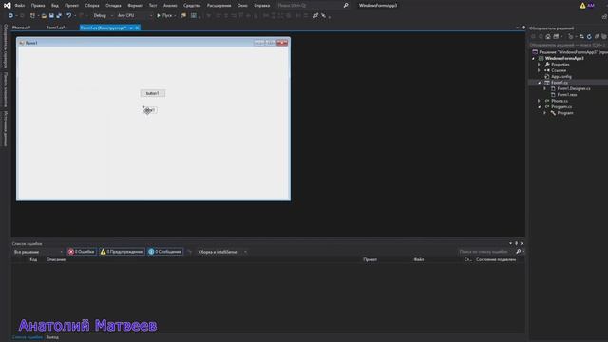Image resolution: width=608 pixels, height=342 pixels.
Task: Open the Средства menu
Action: point(192,6)
